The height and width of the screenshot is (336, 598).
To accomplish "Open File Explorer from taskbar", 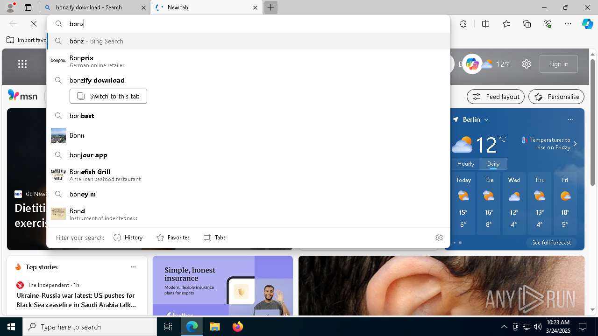I will (214, 327).
